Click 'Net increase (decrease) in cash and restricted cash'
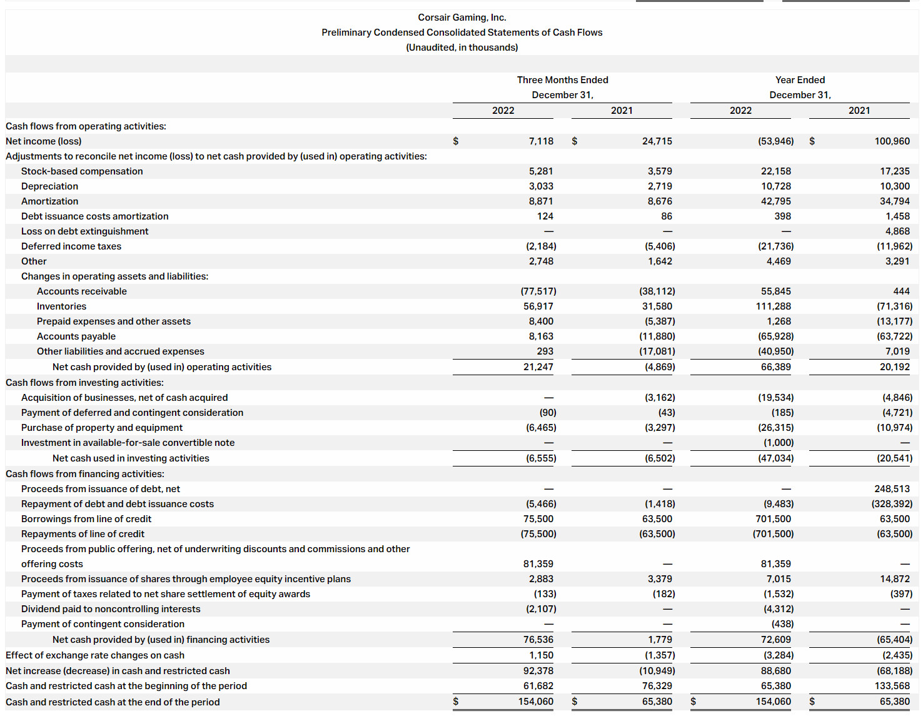 click(x=118, y=671)
